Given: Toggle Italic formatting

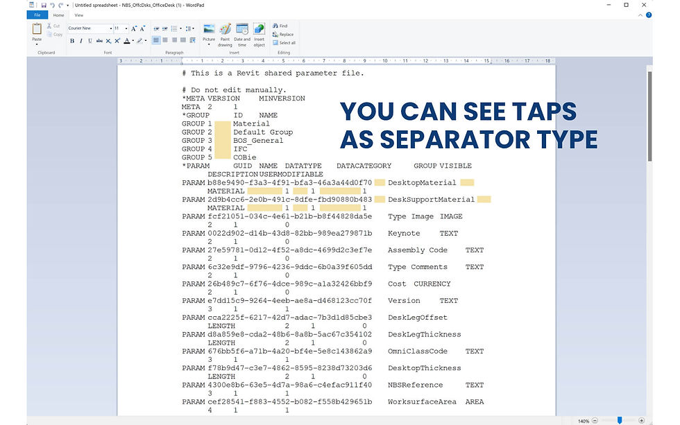Looking at the screenshot, I should pos(81,41).
